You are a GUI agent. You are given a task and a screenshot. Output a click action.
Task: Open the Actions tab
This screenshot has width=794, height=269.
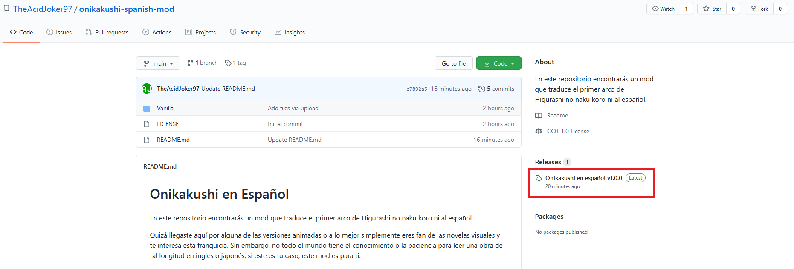pyautogui.click(x=157, y=32)
